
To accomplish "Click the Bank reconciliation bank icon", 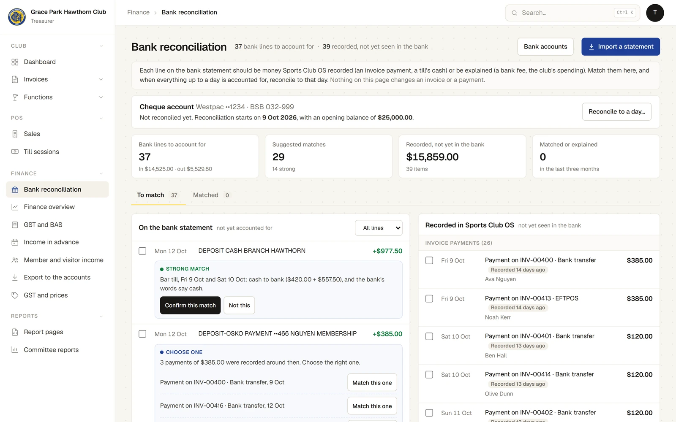I will pyautogui.click(x=15, y=189).
